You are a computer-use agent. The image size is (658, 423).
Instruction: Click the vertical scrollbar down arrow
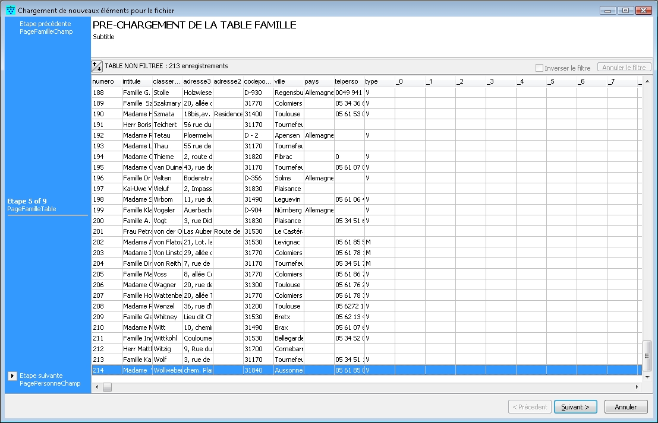(647, 377)
